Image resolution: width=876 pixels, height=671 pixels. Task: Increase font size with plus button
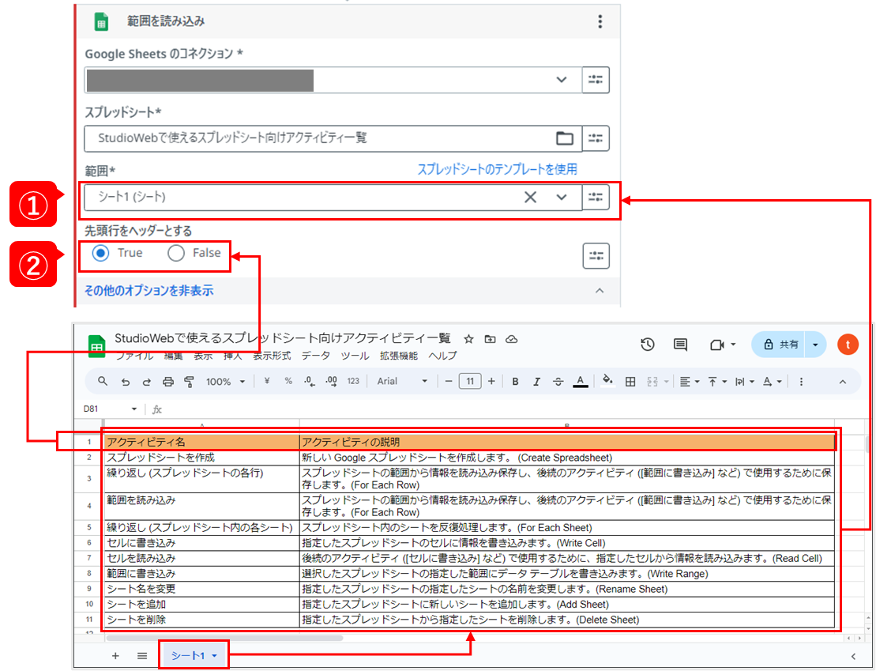click(491, 382)
